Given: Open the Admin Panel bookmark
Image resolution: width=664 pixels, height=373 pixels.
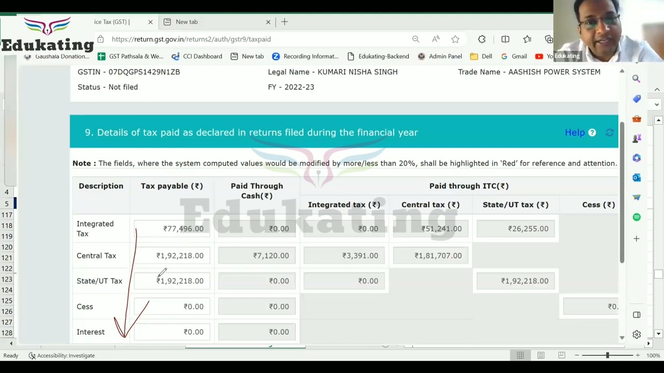Looking at the screenshot, I should [x=440, y=56].
